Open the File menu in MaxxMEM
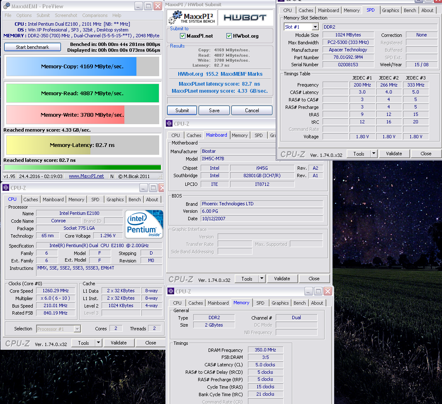The width and height of the screenshot is (442, 404). pos(8,15)
